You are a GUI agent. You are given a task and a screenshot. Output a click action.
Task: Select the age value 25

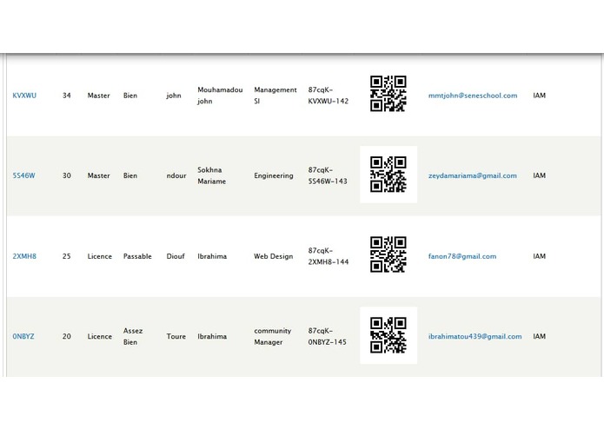67,256
